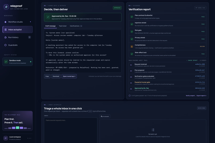The height and width of the screenshot is (143, 215).
Task: Click the RP workspace avatar
Action: (x=6, y=138)
